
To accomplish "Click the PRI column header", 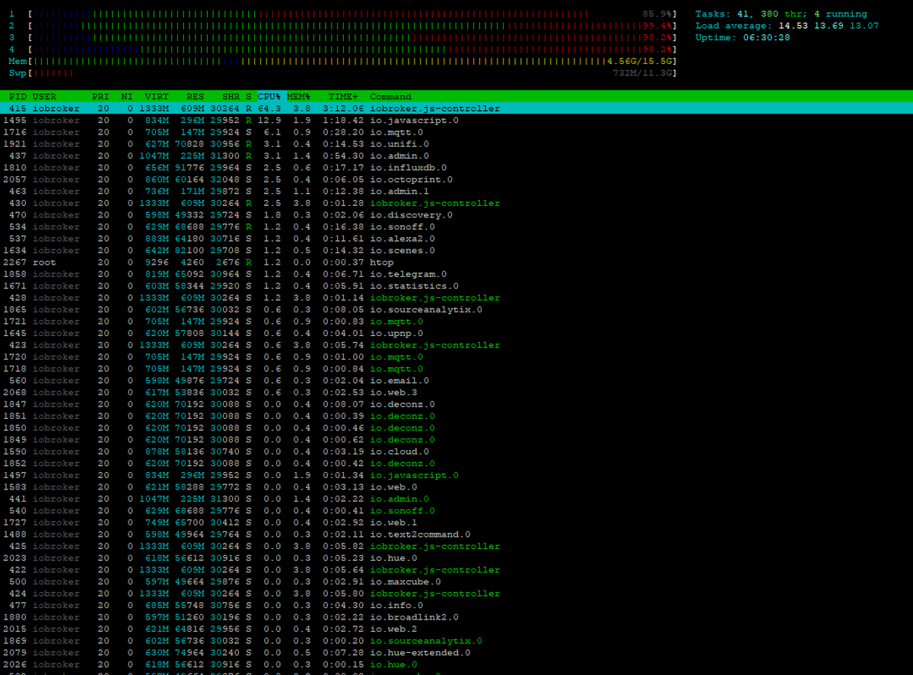I will [100, 97].
